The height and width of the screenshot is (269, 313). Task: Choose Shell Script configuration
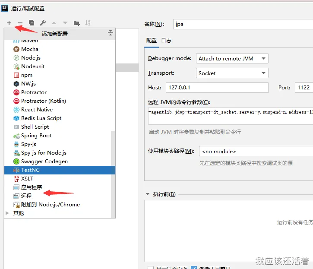click(60, 127)
